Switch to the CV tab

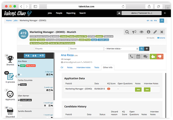[x=62, y=67]
